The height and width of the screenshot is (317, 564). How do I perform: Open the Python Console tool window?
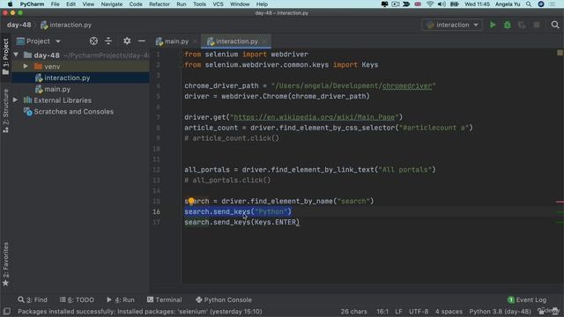pos(224,299)
